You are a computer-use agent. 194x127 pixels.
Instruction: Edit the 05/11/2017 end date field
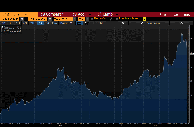click(38, 19)
